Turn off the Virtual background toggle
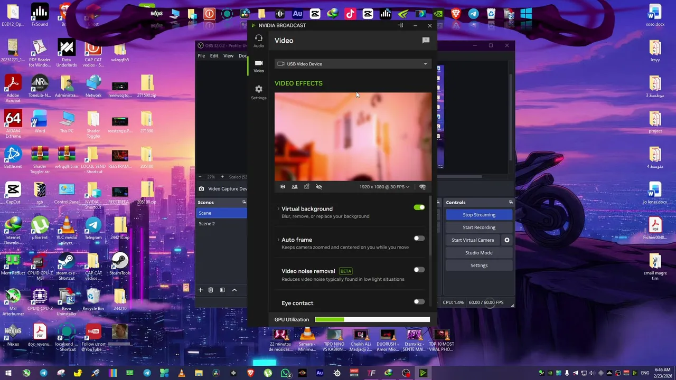Screen dimensions: 676x380 pyautogui.click(x=419, y=207)
